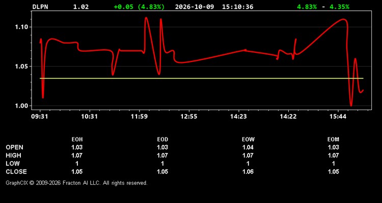Click the 14:22 time axis label
Screen dimensions: 382x203
pyautogui.click(x=288, y=116)
